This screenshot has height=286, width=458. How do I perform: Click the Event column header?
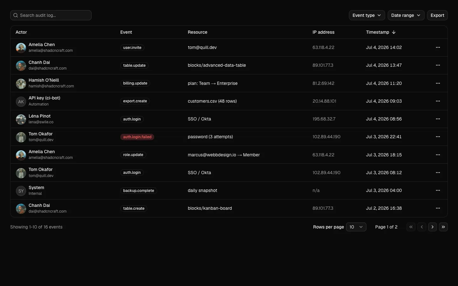[126, 32]
